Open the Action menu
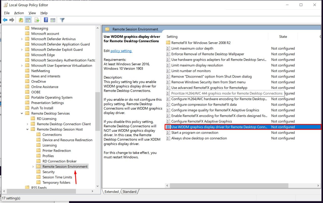The image size is (323, 203). [x=19, y=13]
